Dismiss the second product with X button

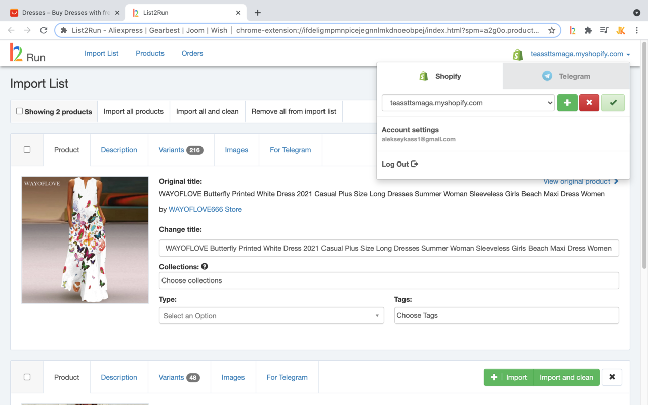[x=612, y=377]
